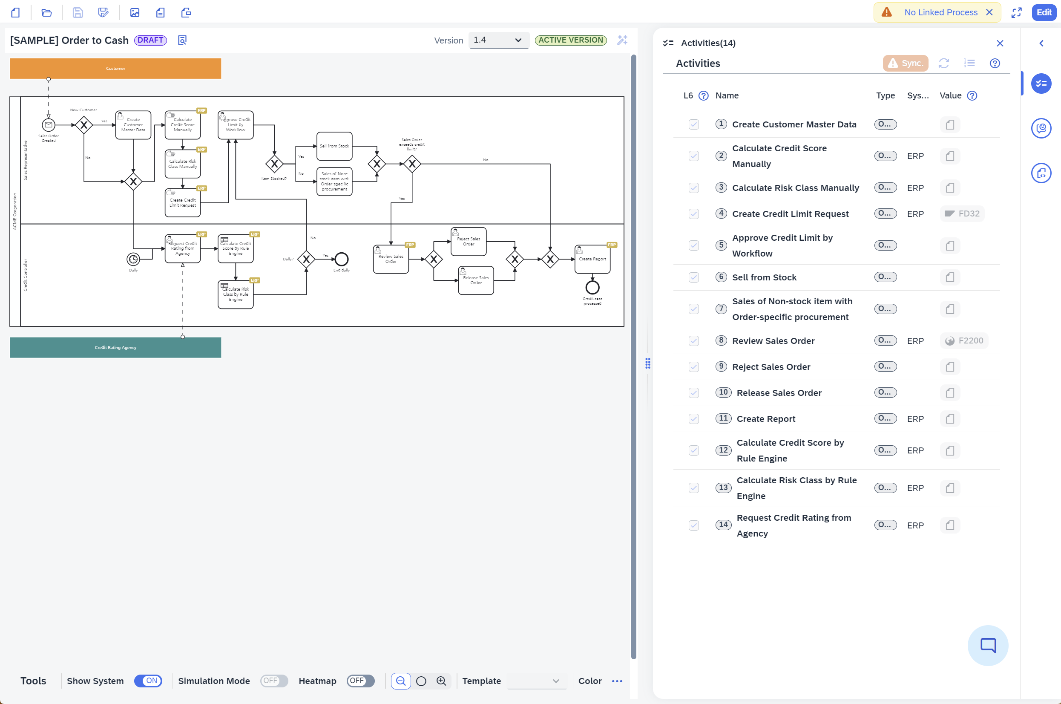Click the ACTIVE VERSION label/badge
The width and height of the screenshot is (1061, 704).
[570, 40]
